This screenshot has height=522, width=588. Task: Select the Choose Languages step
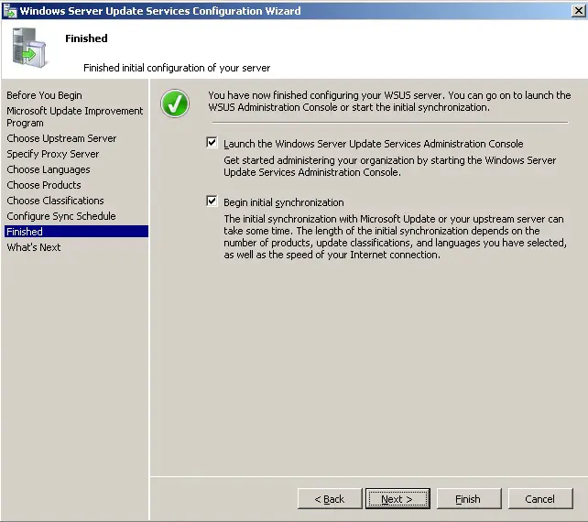[x=49, y=169]
